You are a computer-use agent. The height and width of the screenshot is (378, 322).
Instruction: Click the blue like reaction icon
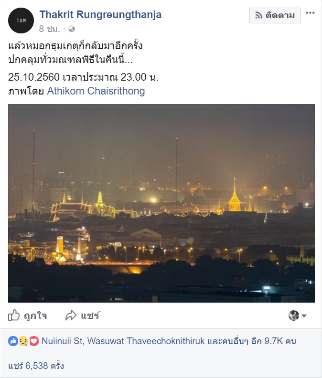coord(13,341)
